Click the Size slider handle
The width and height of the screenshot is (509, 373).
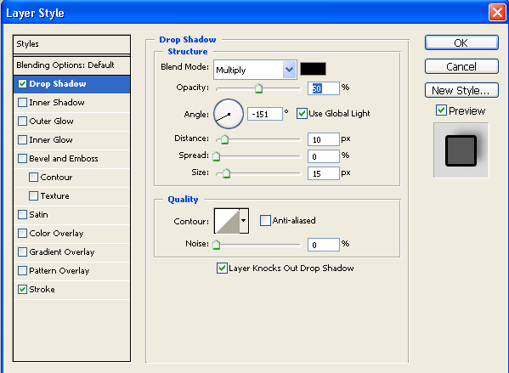[227, 173]
